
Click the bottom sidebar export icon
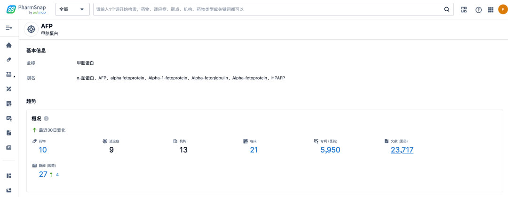[x=8, y=190]
